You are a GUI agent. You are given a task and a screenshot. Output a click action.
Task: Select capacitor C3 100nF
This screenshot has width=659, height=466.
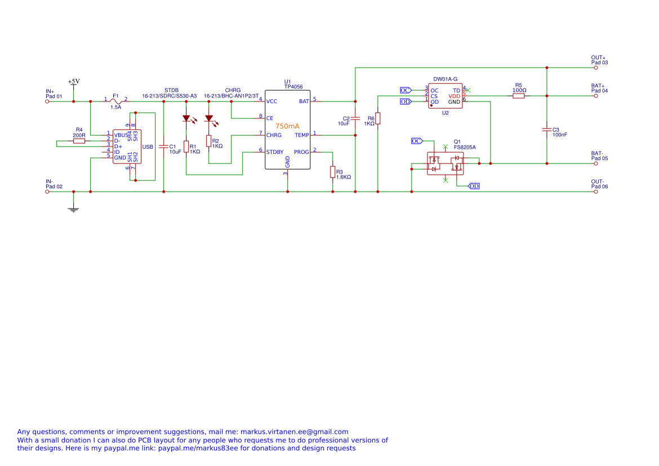pos(547,130)
